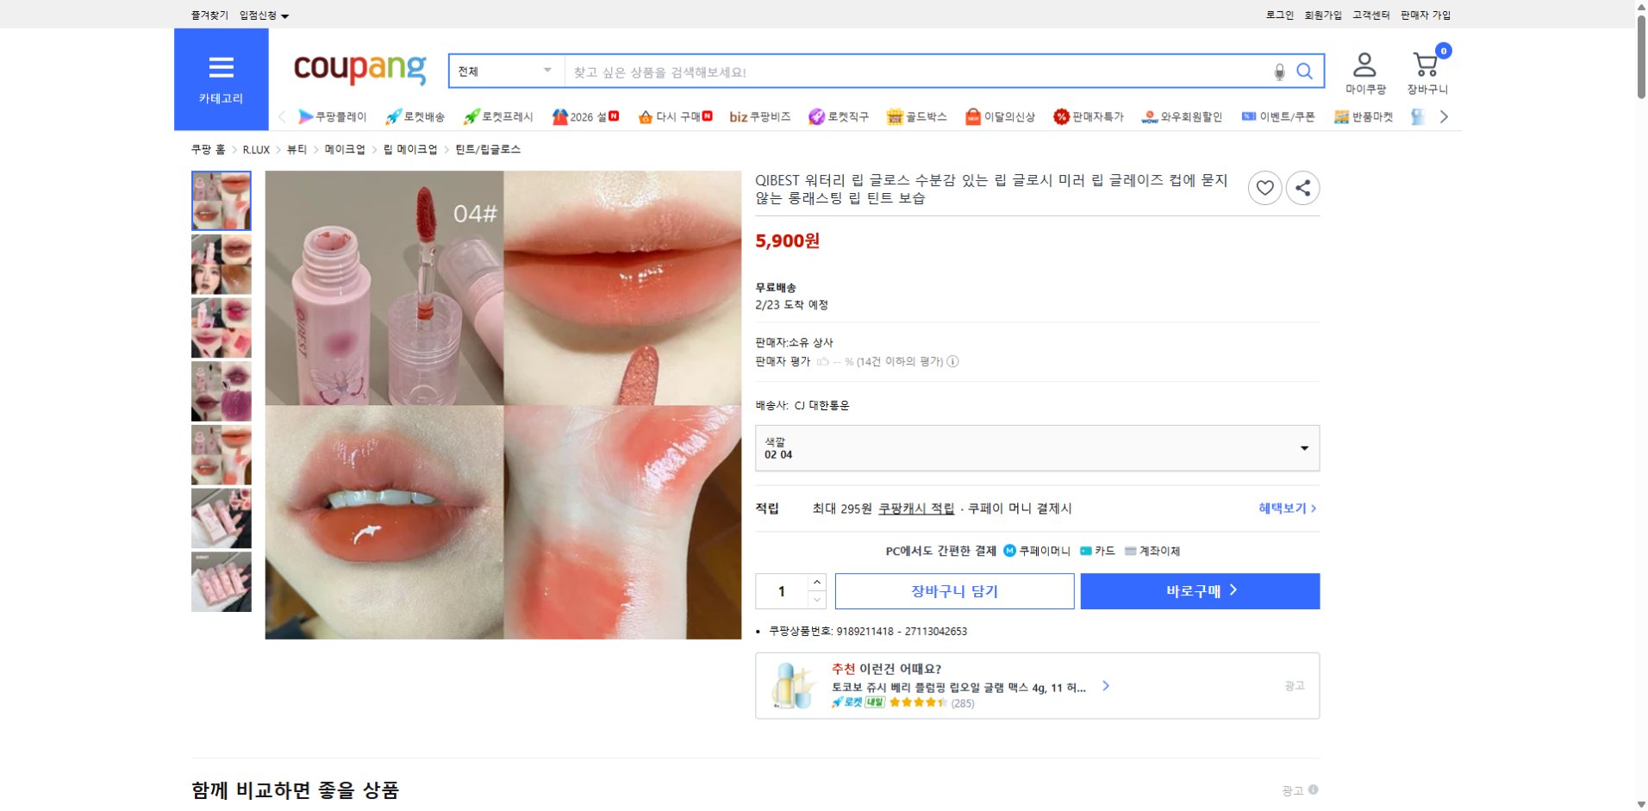Open the 카테고리 hamburger menu

(222, 67)
